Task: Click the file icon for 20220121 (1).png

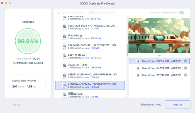Action: pyautogui.click(x=64, y=66)
